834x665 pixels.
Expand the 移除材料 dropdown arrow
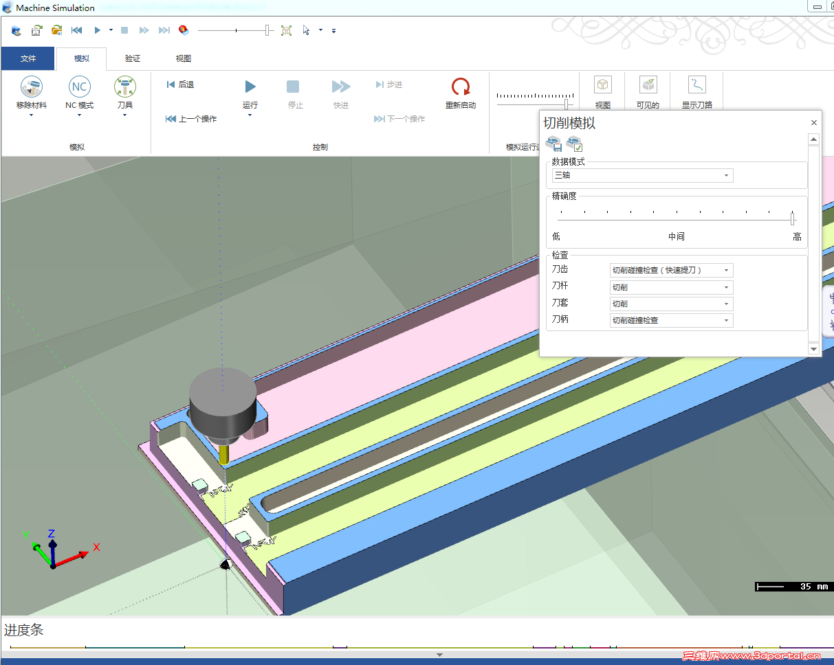32,115
